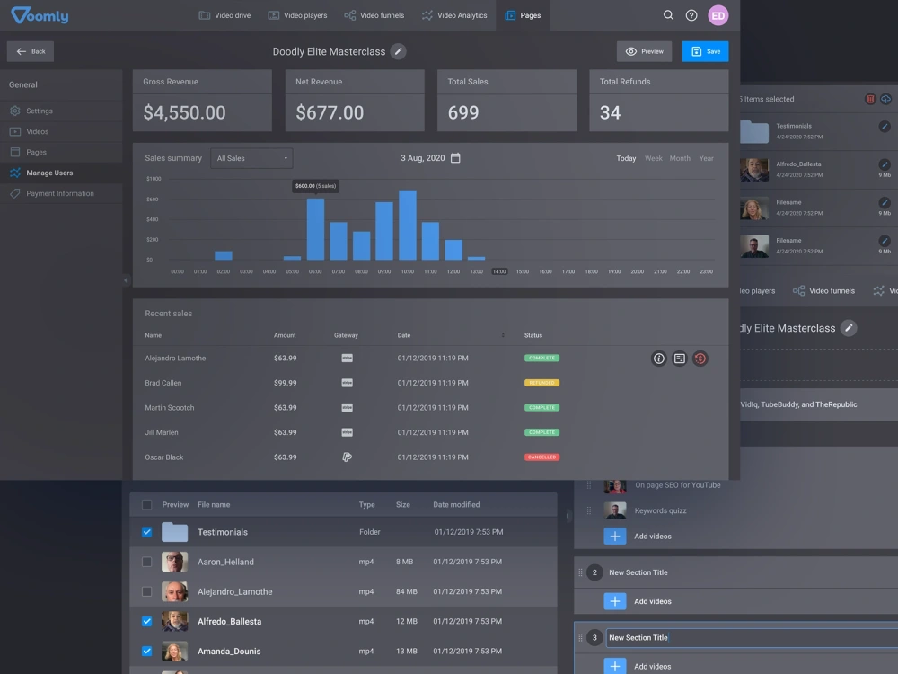Image resolution: width=898 pixels, height=674 pixels.
Task: Open search with the magnifier icon
Action: pyautogui.click(x=668, y=15)
